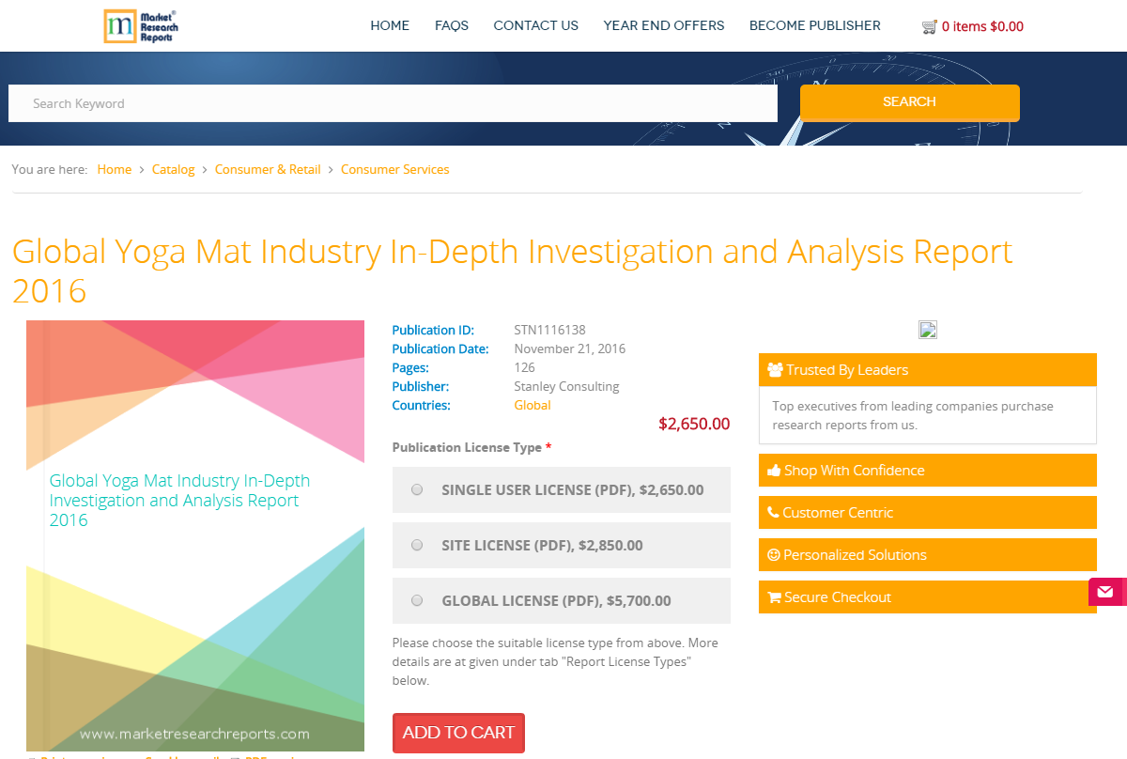1127x759 pixels.
Task: Click the Market Research Reports logo
Action: click(141, 26)
